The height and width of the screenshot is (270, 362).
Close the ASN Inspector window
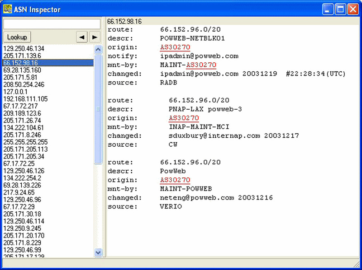[x=353, y=9]
